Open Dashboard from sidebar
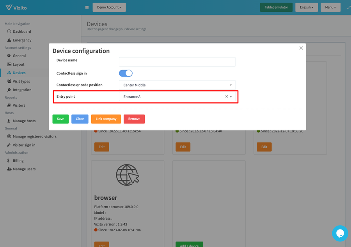351x247 pixels. point(21,32)
